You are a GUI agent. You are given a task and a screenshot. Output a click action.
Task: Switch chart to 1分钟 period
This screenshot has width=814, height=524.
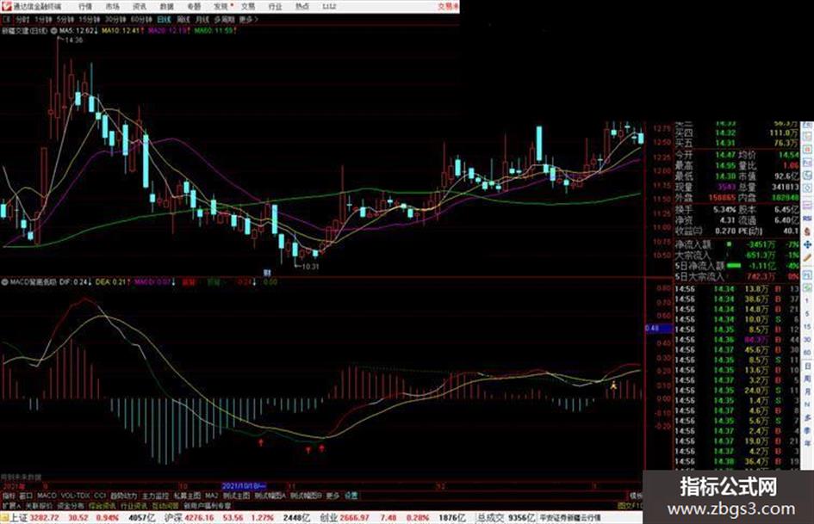[43, 20]
